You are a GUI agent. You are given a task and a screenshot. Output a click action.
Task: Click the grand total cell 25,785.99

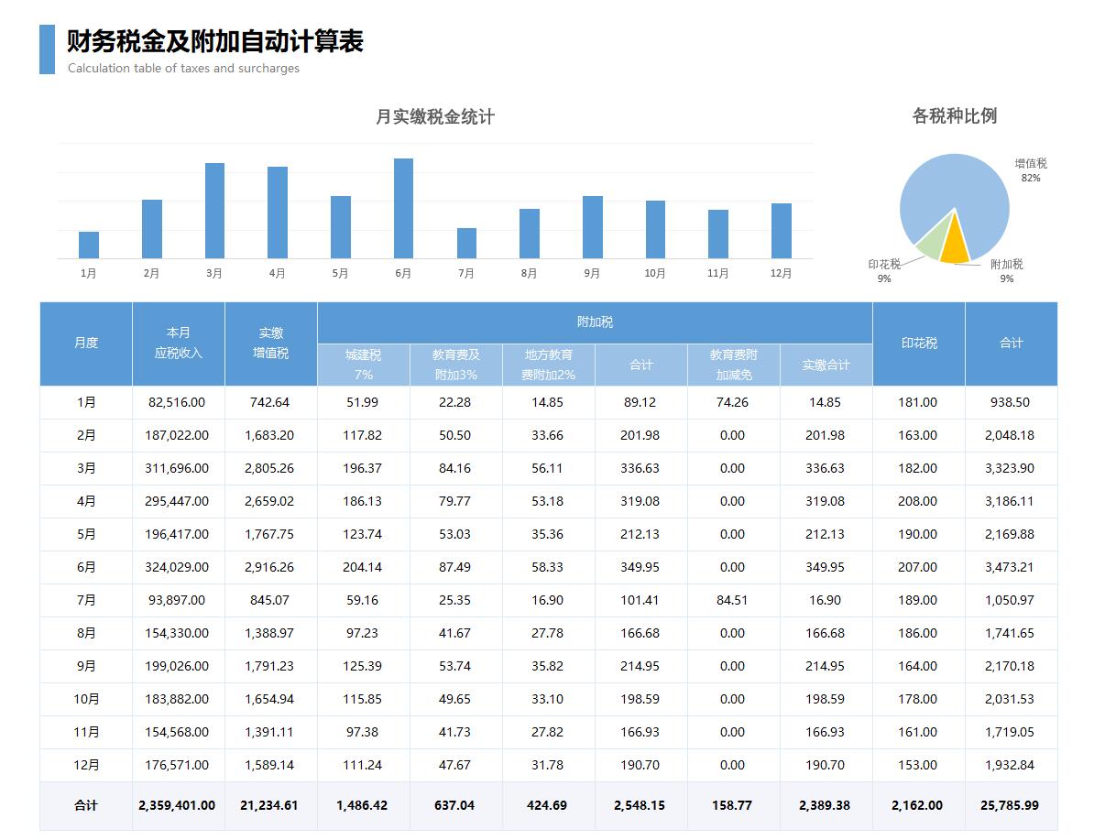tap(1010, 805)
